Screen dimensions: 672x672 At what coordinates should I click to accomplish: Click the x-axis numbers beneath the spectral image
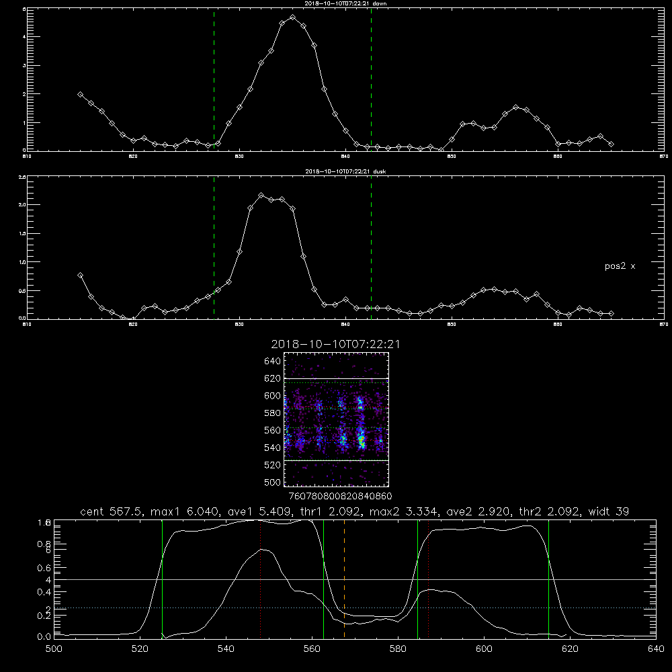point(340,497)
